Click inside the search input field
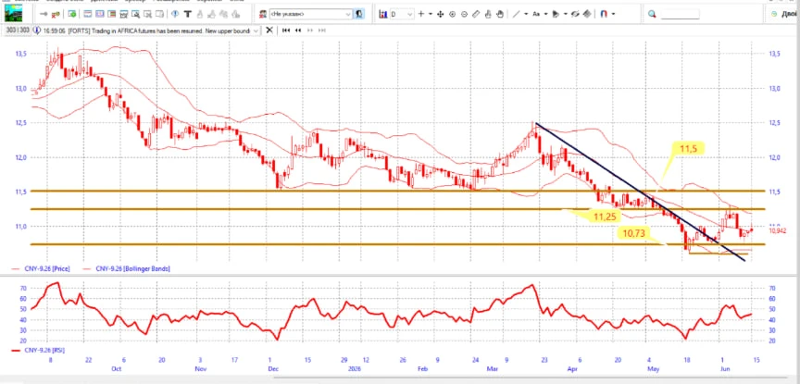 tap(681, 14)
